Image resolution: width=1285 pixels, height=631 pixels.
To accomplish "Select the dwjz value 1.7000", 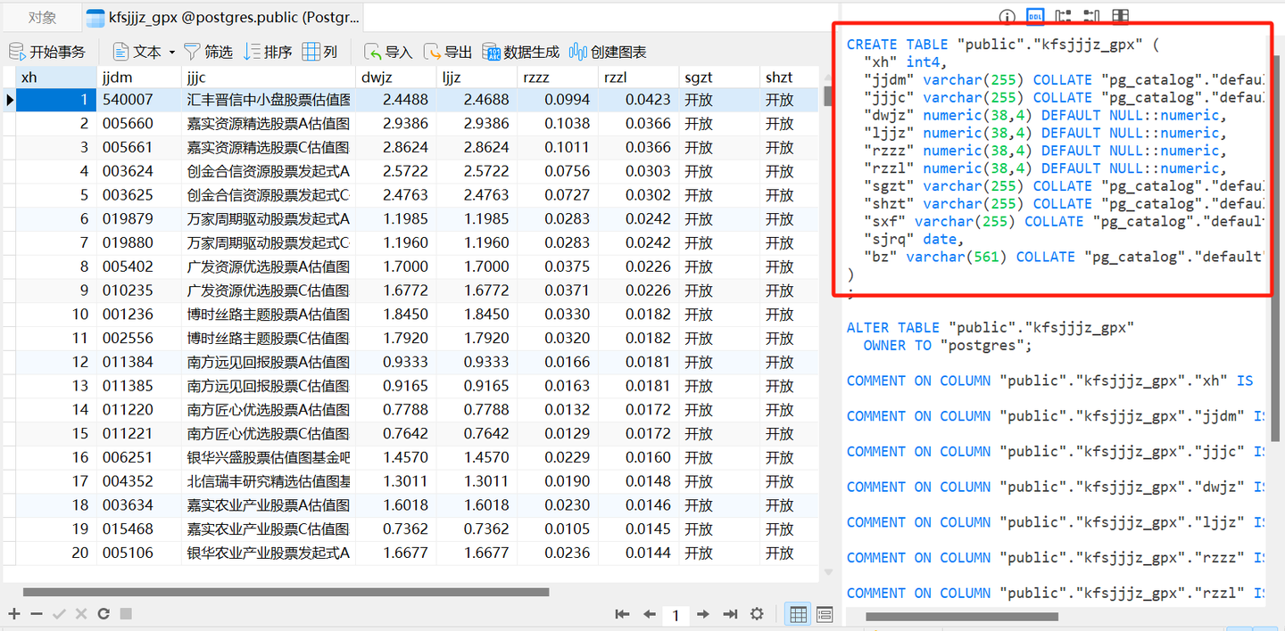I will coord(395,266).
